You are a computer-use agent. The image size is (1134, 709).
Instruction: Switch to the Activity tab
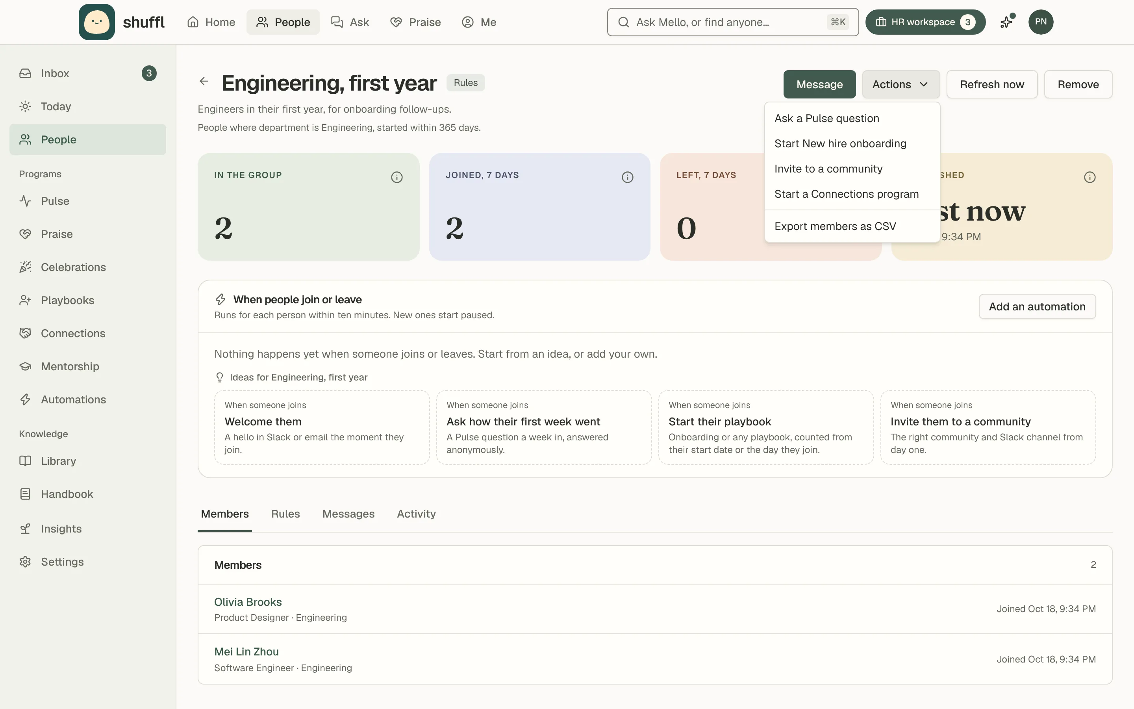coord(416,514)
